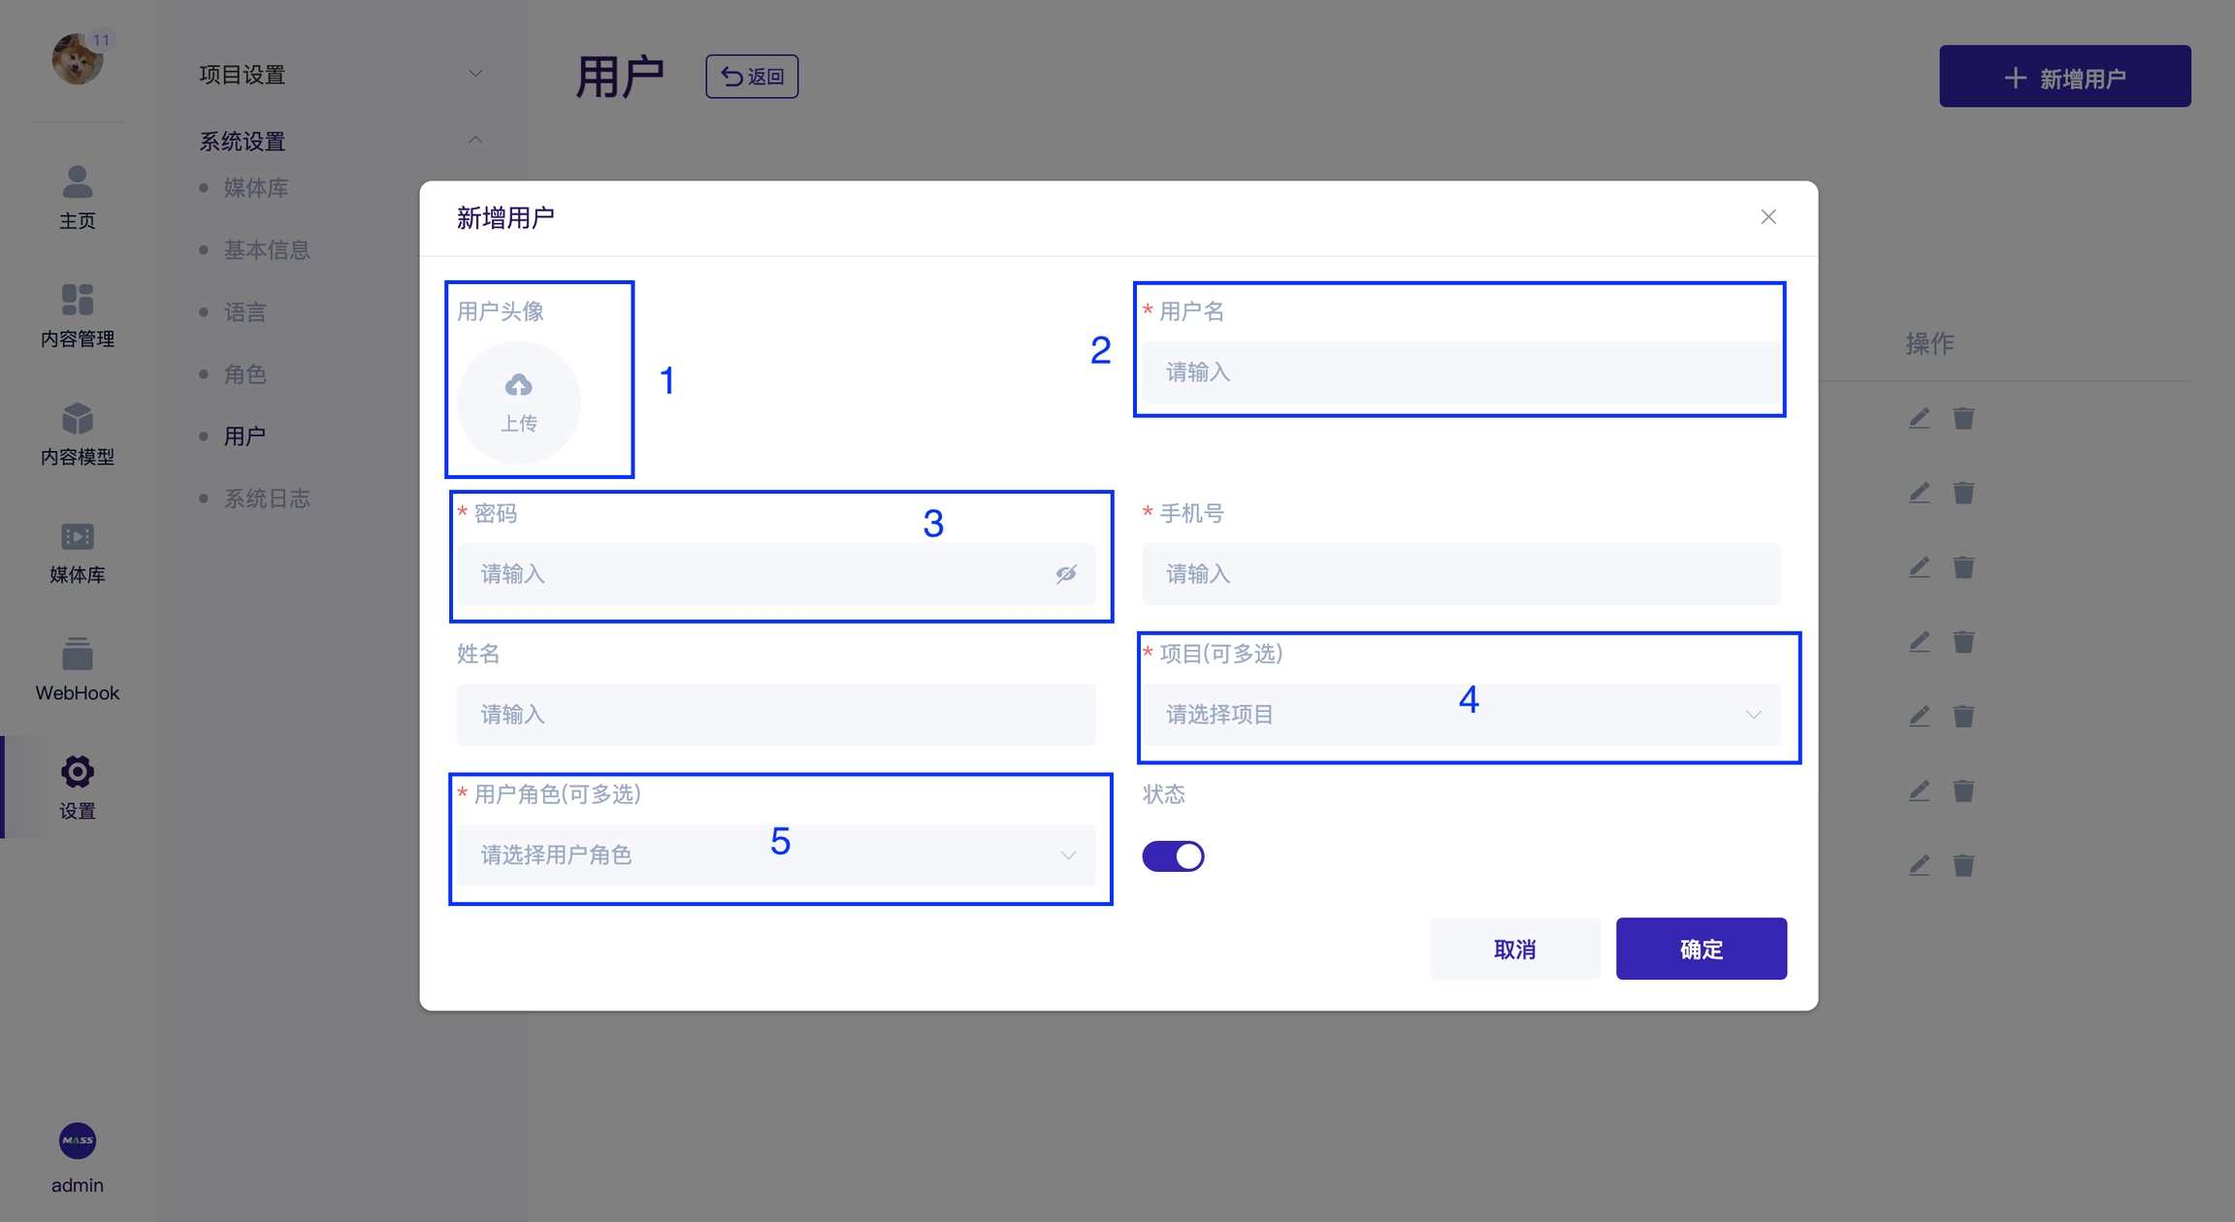Open the 内容模型 cube icon

pos(78,419)
